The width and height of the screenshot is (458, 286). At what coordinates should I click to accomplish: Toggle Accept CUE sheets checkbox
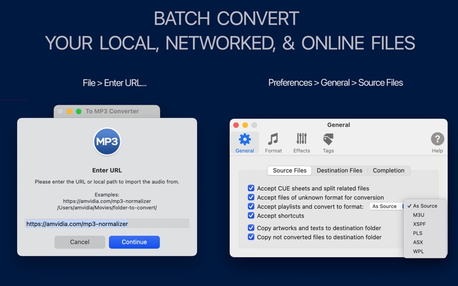pos(251,188)
